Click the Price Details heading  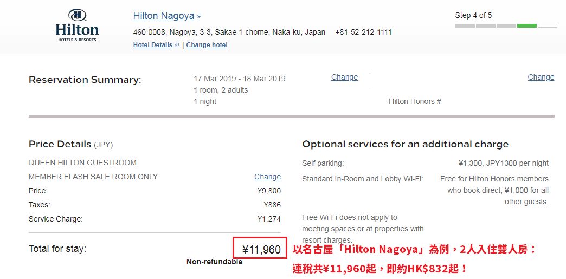pos(60,144)
